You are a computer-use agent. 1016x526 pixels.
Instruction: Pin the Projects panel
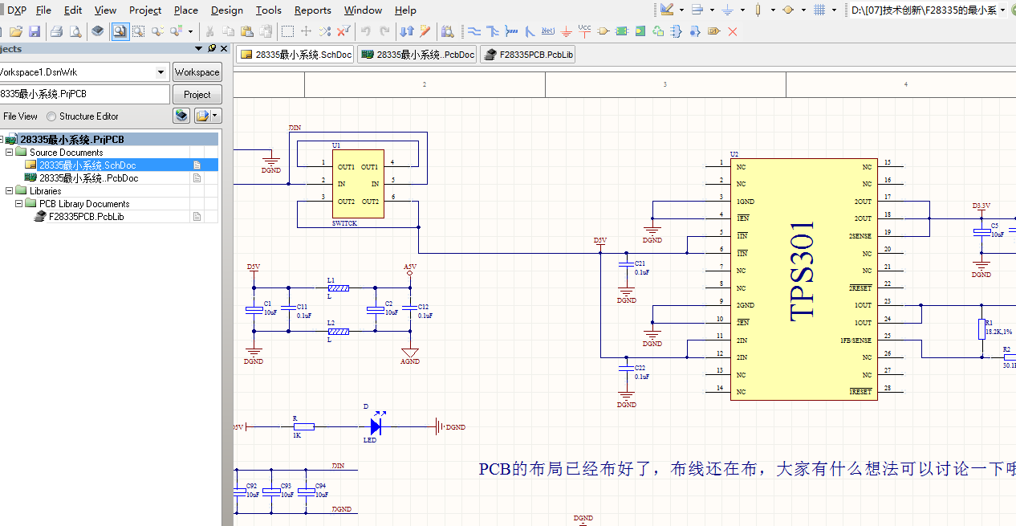pos(212,48)
